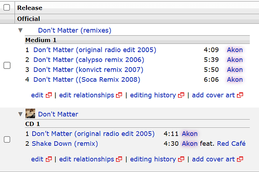
Task: Click popup icon after second release's edit relationships
Action: click(119, 160)
